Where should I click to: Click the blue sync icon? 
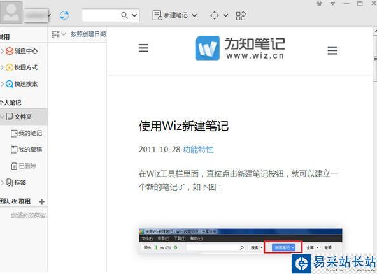64,16
